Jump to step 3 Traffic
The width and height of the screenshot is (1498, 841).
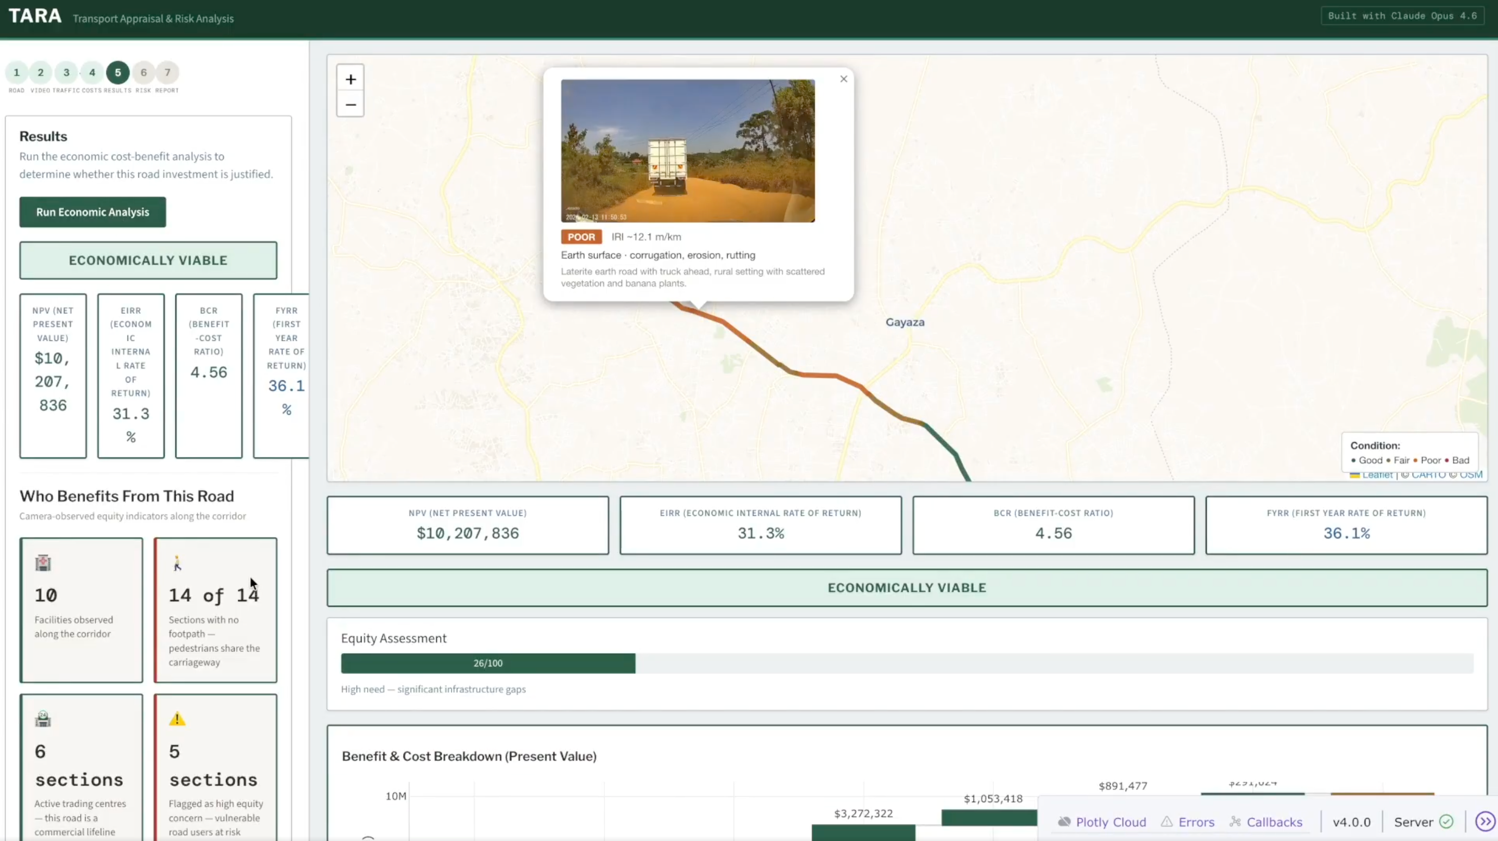pos(66,73)
